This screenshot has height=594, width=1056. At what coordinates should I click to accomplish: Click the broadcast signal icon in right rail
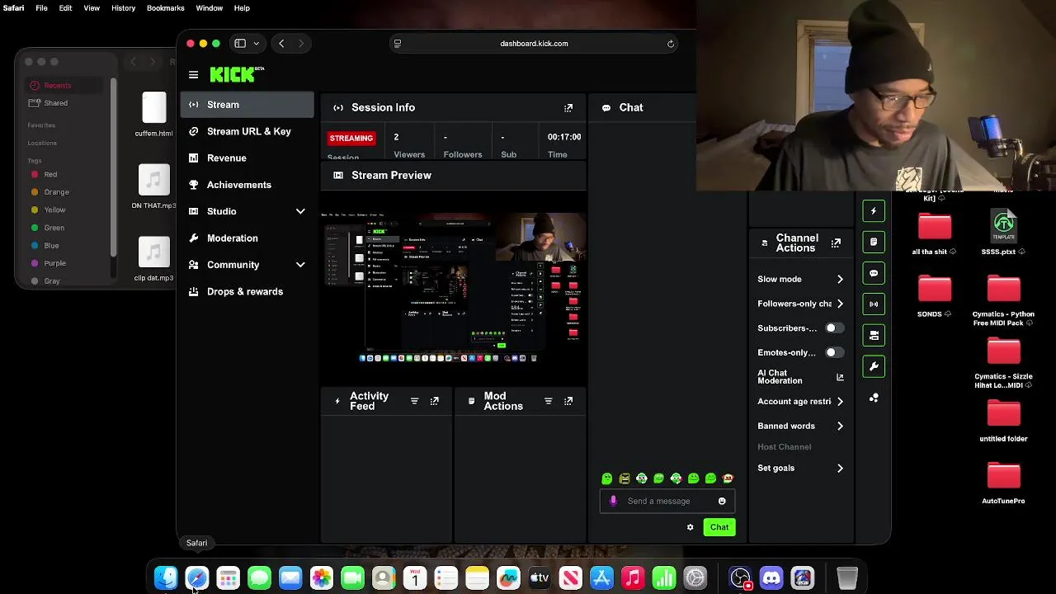[874, 304]
